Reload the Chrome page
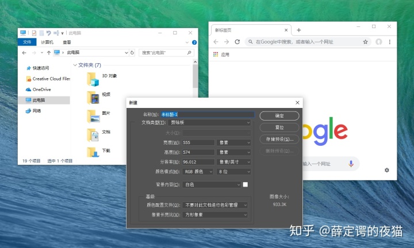414x248 pixels. (237, 42)
